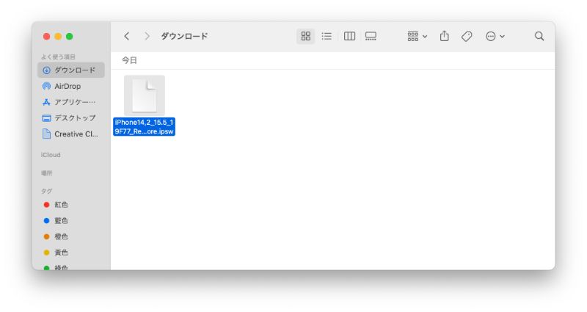587x312 pixels.
Task: Click the ダウンロード window title
Action: coord(184,36)
